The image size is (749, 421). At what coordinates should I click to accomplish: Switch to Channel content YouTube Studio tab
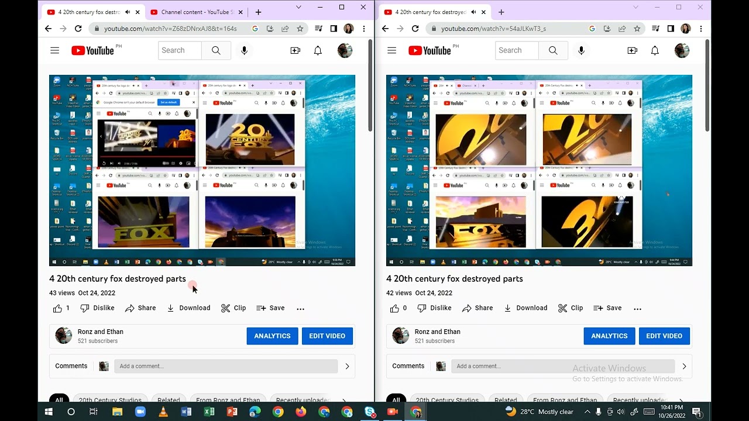(196, 12)
